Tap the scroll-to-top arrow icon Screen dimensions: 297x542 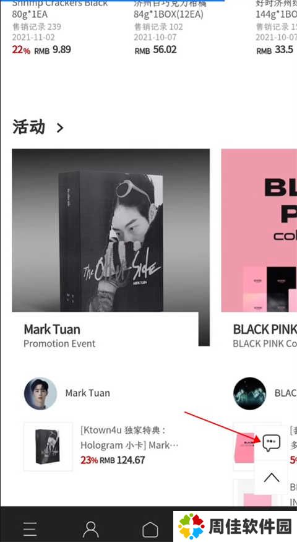271,478
